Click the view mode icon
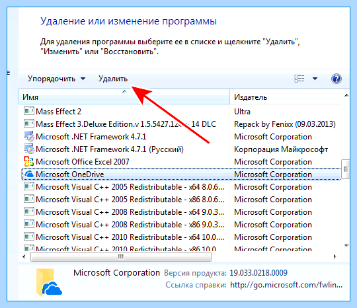The image size is (357, 308). point(299,79)
